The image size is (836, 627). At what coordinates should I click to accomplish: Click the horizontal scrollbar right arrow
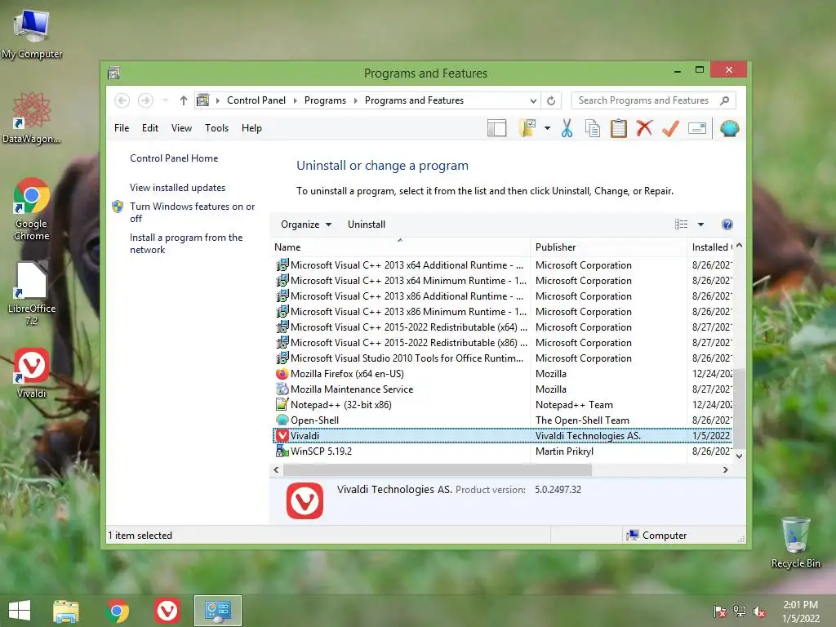click(725, 469)
